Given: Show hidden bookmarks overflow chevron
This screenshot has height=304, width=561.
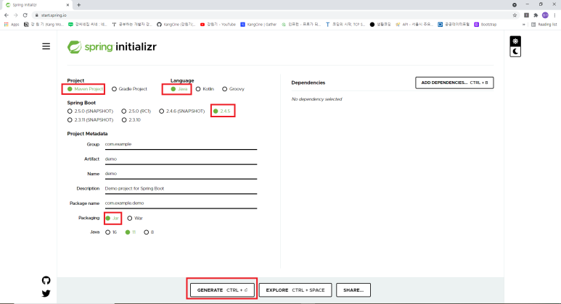Looking at the screenshot, I should click(524, 25).
